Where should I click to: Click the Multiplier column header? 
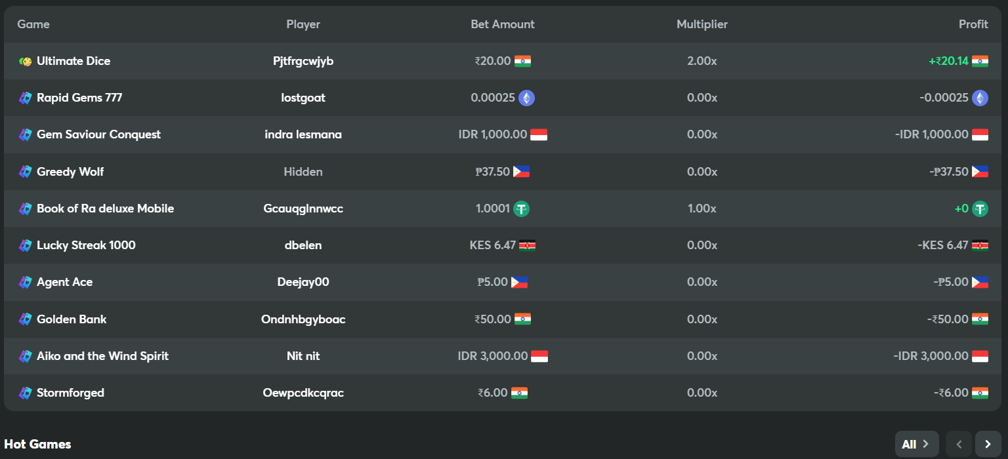702,24
